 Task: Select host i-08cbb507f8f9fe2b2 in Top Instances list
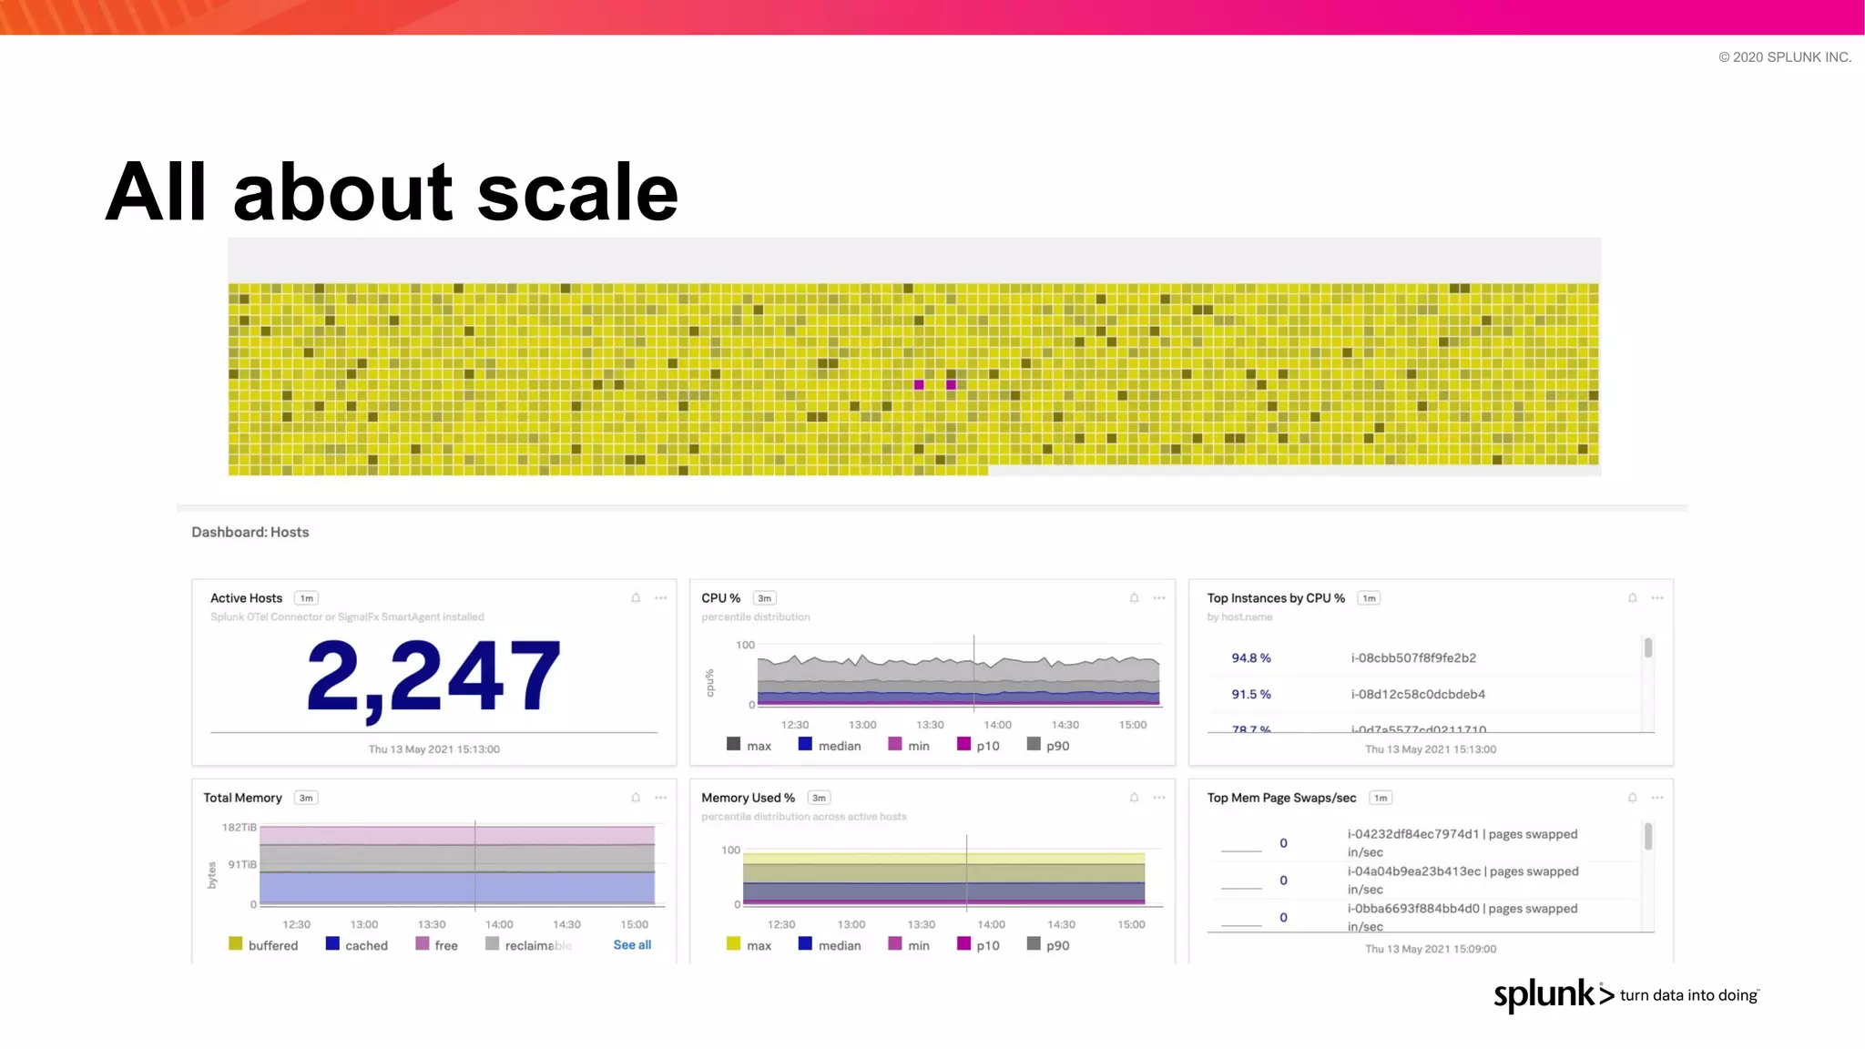(1413, 657)
